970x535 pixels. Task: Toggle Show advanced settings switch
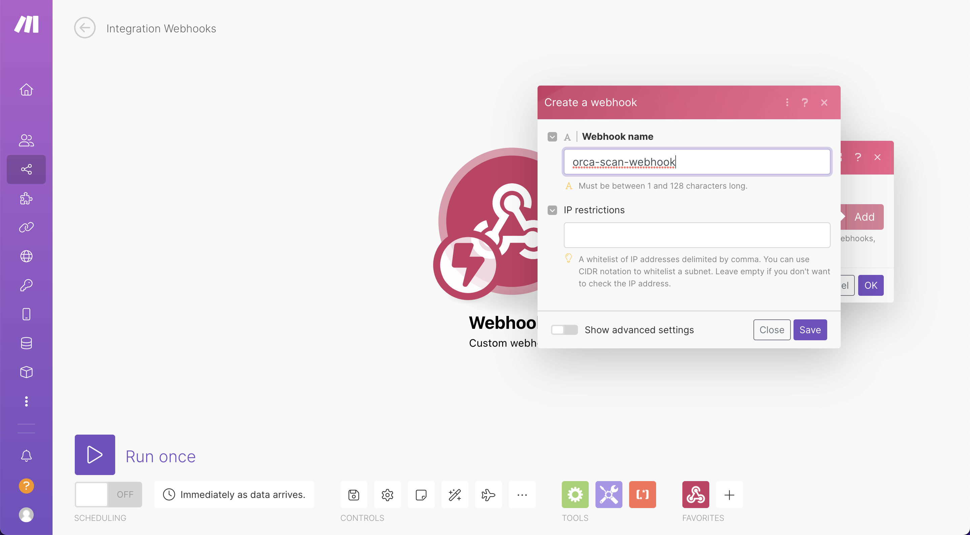(x=563, y=329)
